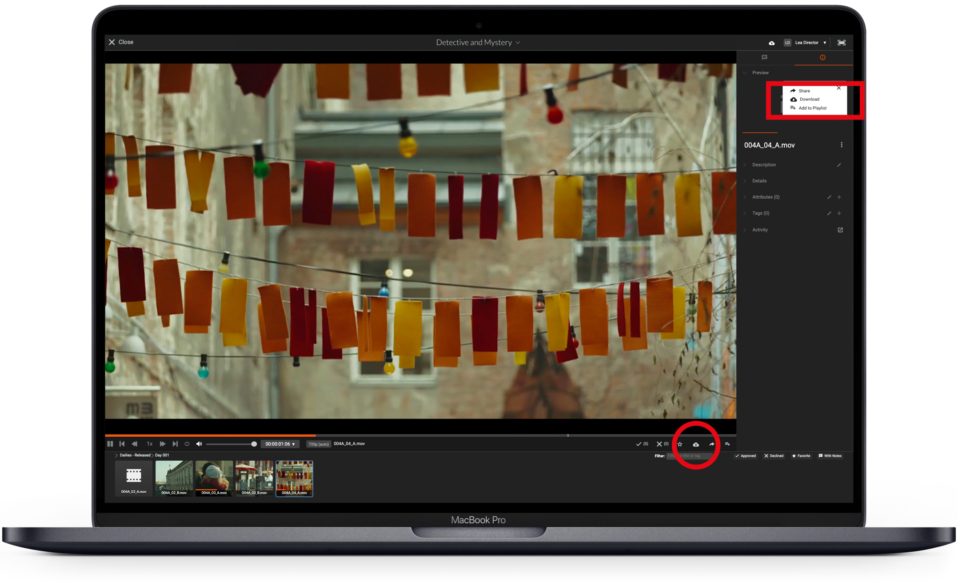958x582 pixels.
Task: Select Add to Playlist from the popup menu
Action: pos(812,108)
